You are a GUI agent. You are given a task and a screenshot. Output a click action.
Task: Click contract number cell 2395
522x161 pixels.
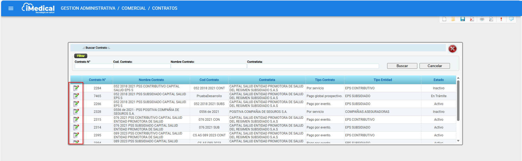click(x=97, y=135)
